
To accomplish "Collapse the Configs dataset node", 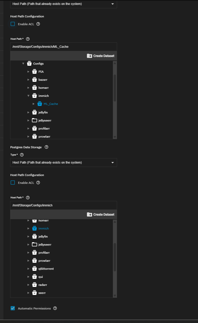I will (x=23, y=63).
